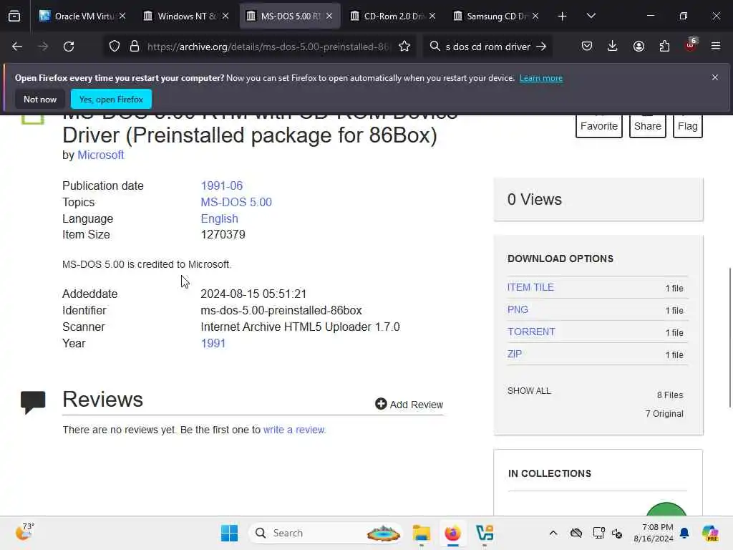Close the Windows NT tab
This screenshot has height=550, width=733.
coord(225,16)
